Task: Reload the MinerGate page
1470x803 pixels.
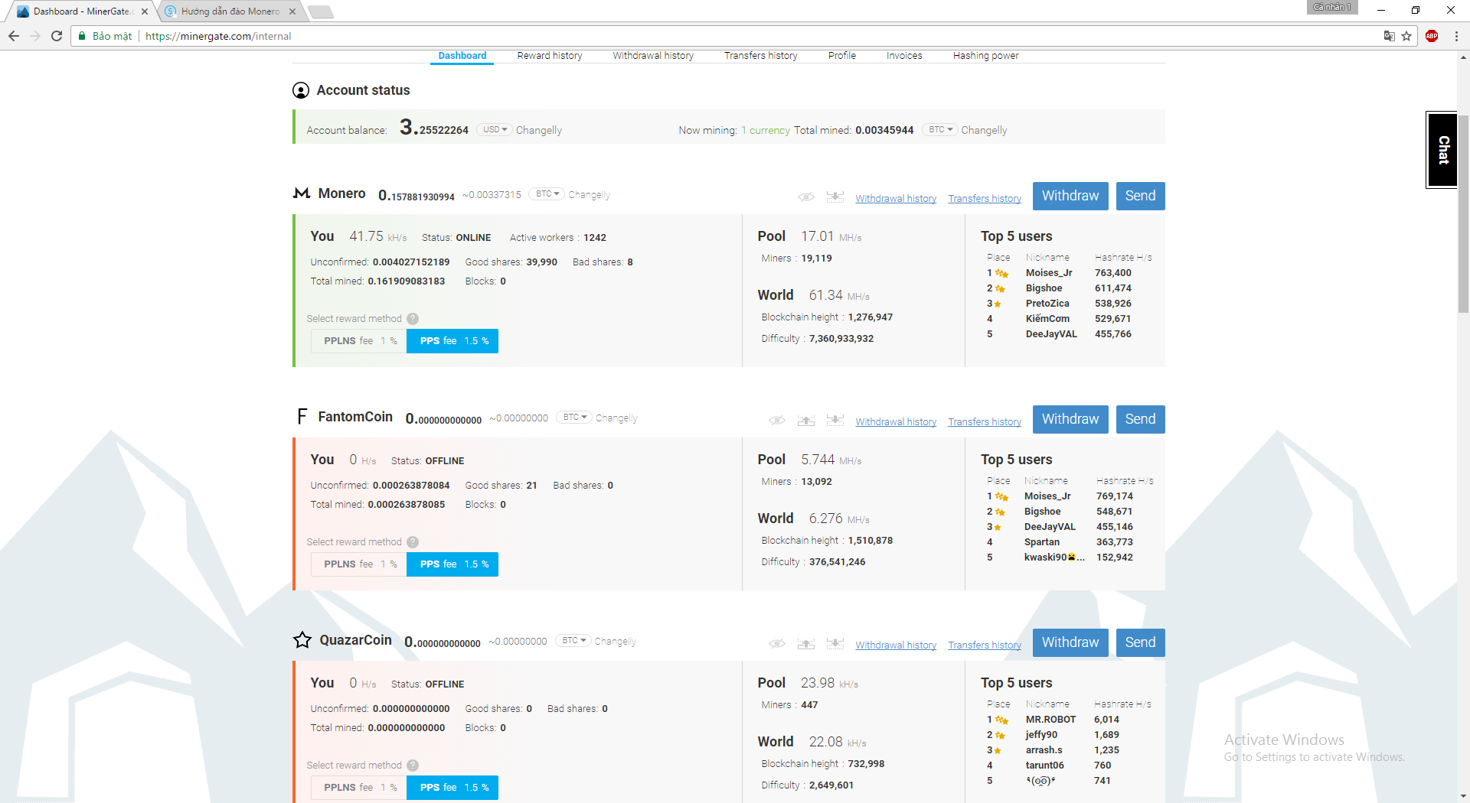Action: pos(57,36)
